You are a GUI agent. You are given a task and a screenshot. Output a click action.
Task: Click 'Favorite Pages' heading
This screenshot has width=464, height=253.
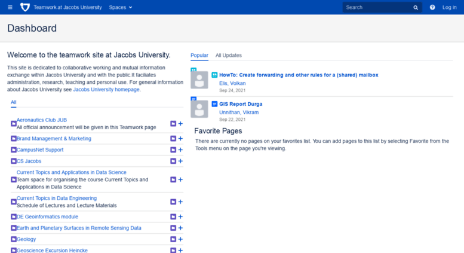tap(218, 130)
